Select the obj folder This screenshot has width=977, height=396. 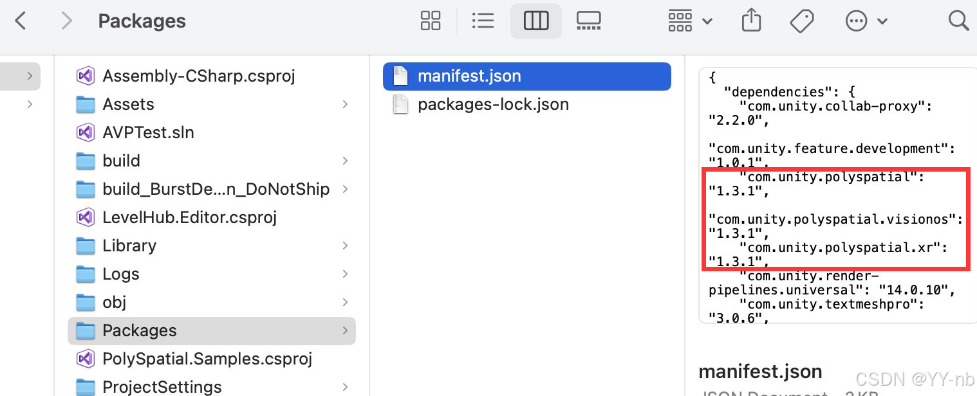(211, 302)
